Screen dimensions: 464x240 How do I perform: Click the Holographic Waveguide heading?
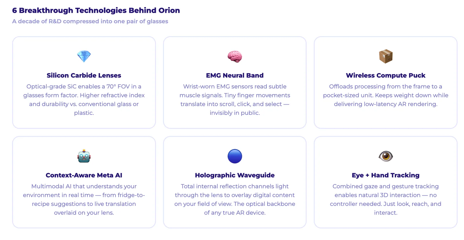click(x=235, y=175)
